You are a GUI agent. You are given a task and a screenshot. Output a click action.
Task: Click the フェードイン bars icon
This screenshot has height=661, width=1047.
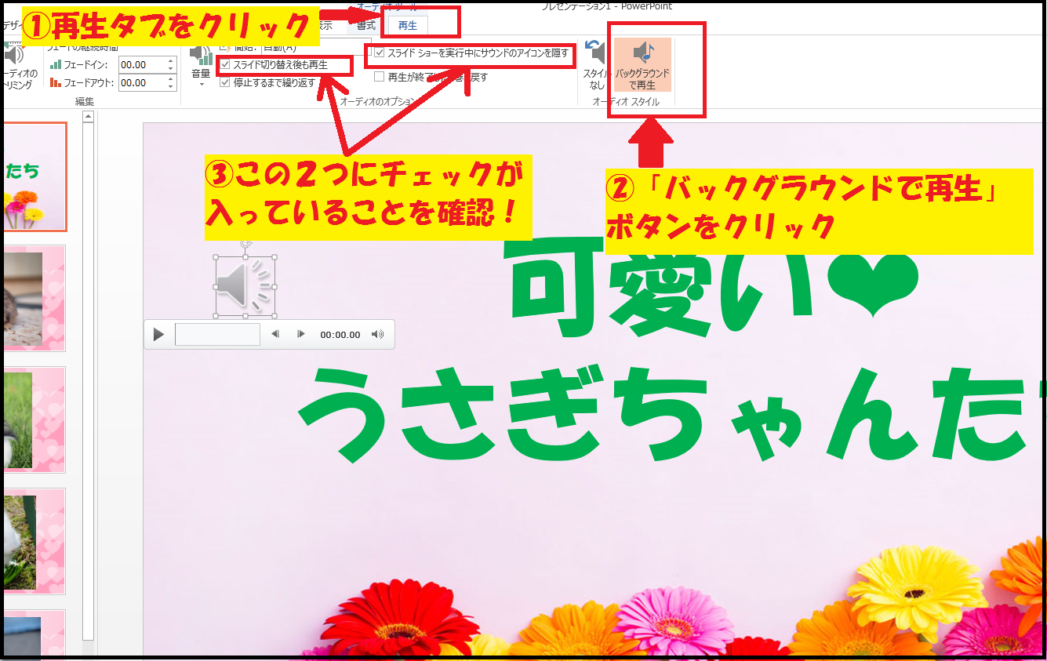(55, 65)
